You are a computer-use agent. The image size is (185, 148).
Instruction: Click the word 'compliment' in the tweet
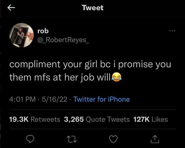[35, 65]
